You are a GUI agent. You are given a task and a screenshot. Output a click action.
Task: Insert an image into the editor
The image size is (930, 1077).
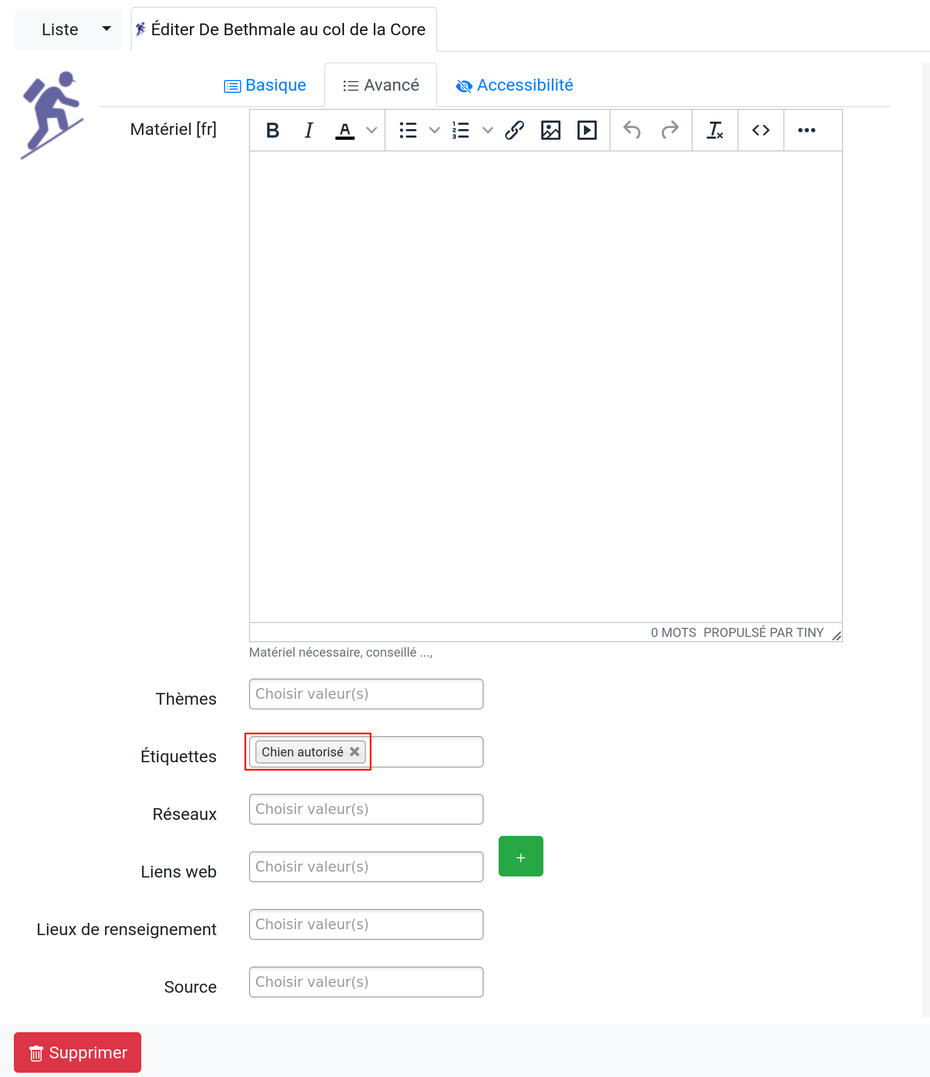tap(551, 130)
